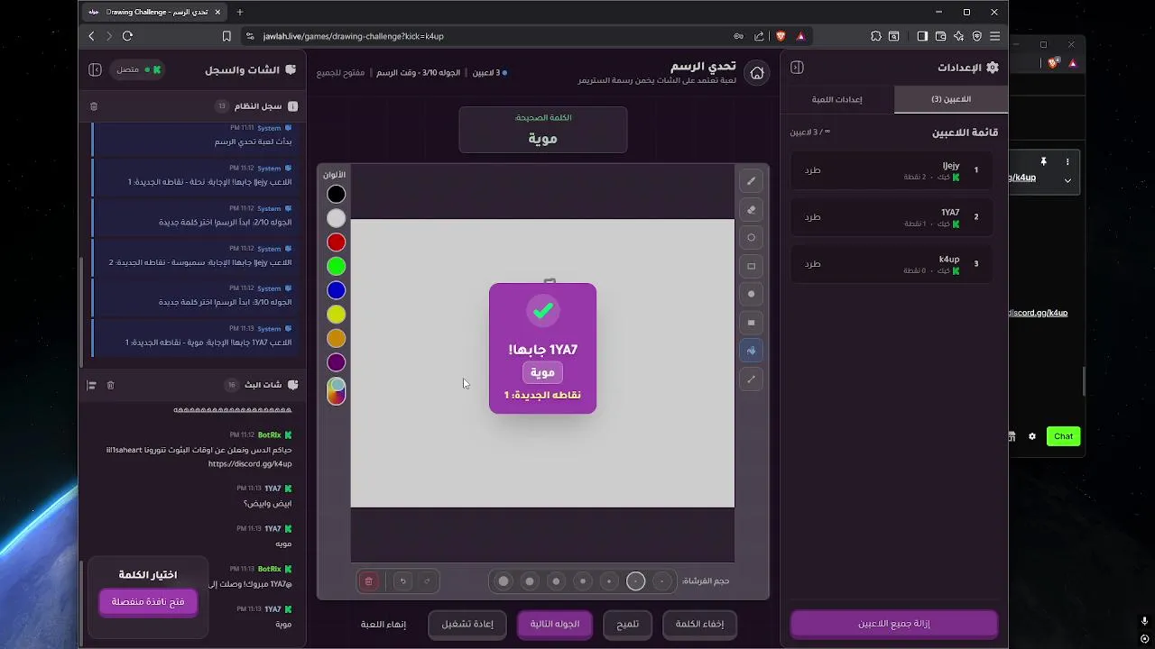Pick the red color swatch

coord(336,242)
